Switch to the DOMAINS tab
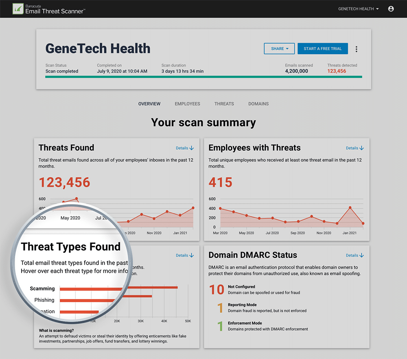The width and height of the screenshot is (407, 359). pos(258,104)
